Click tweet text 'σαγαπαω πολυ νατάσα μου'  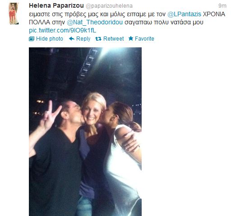pyautogui.click(x=164, y=22)
